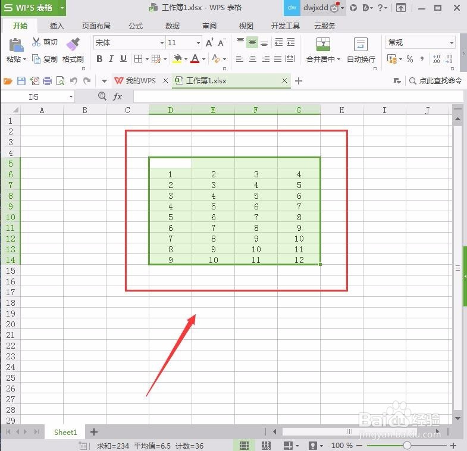Screen dimensions: 467x451
Task: Decrease decimal places
Action: click(x=449, y=59)
